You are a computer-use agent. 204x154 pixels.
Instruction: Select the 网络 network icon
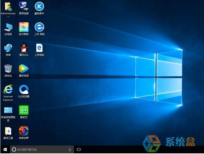[x=8, y=48]
